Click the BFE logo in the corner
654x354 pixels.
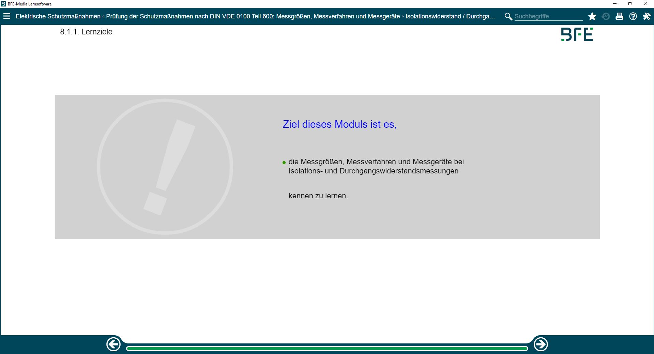[x=577, y=34]
